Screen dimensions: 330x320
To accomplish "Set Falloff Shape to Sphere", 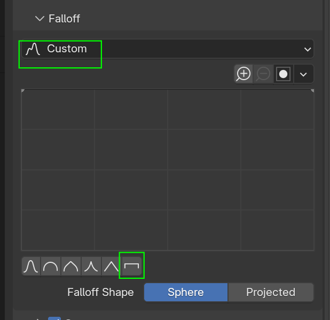I will (185, 292).
